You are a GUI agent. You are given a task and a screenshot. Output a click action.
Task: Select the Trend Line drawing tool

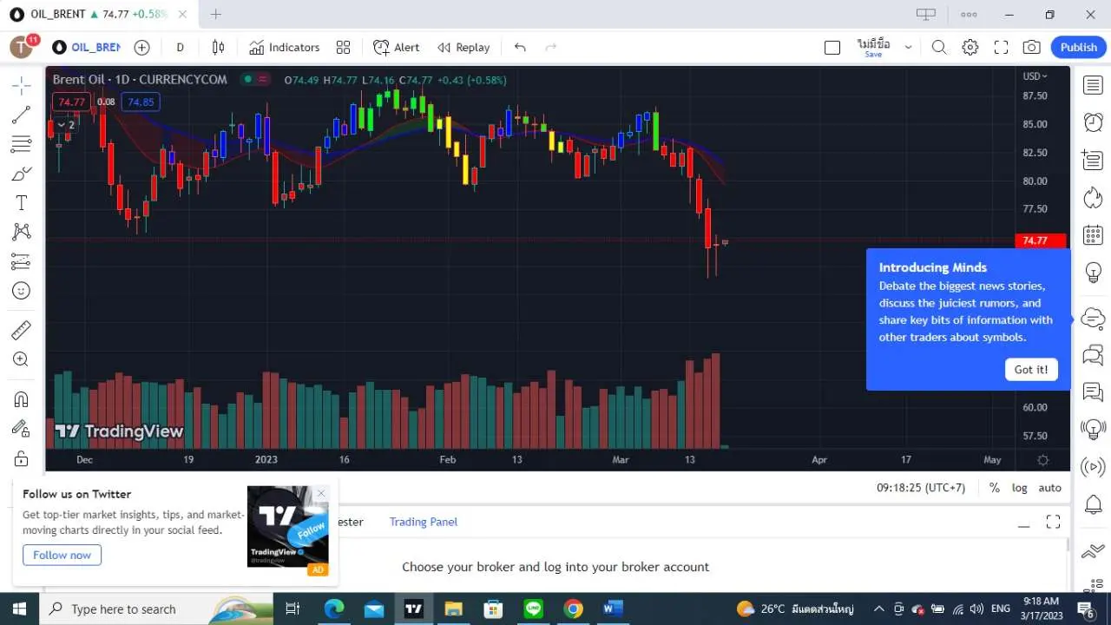(x=22, y=115)
